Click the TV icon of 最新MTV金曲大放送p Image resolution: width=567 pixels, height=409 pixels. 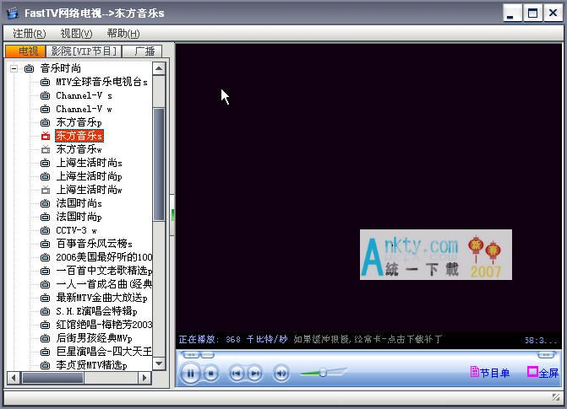(x=45, y=298)
